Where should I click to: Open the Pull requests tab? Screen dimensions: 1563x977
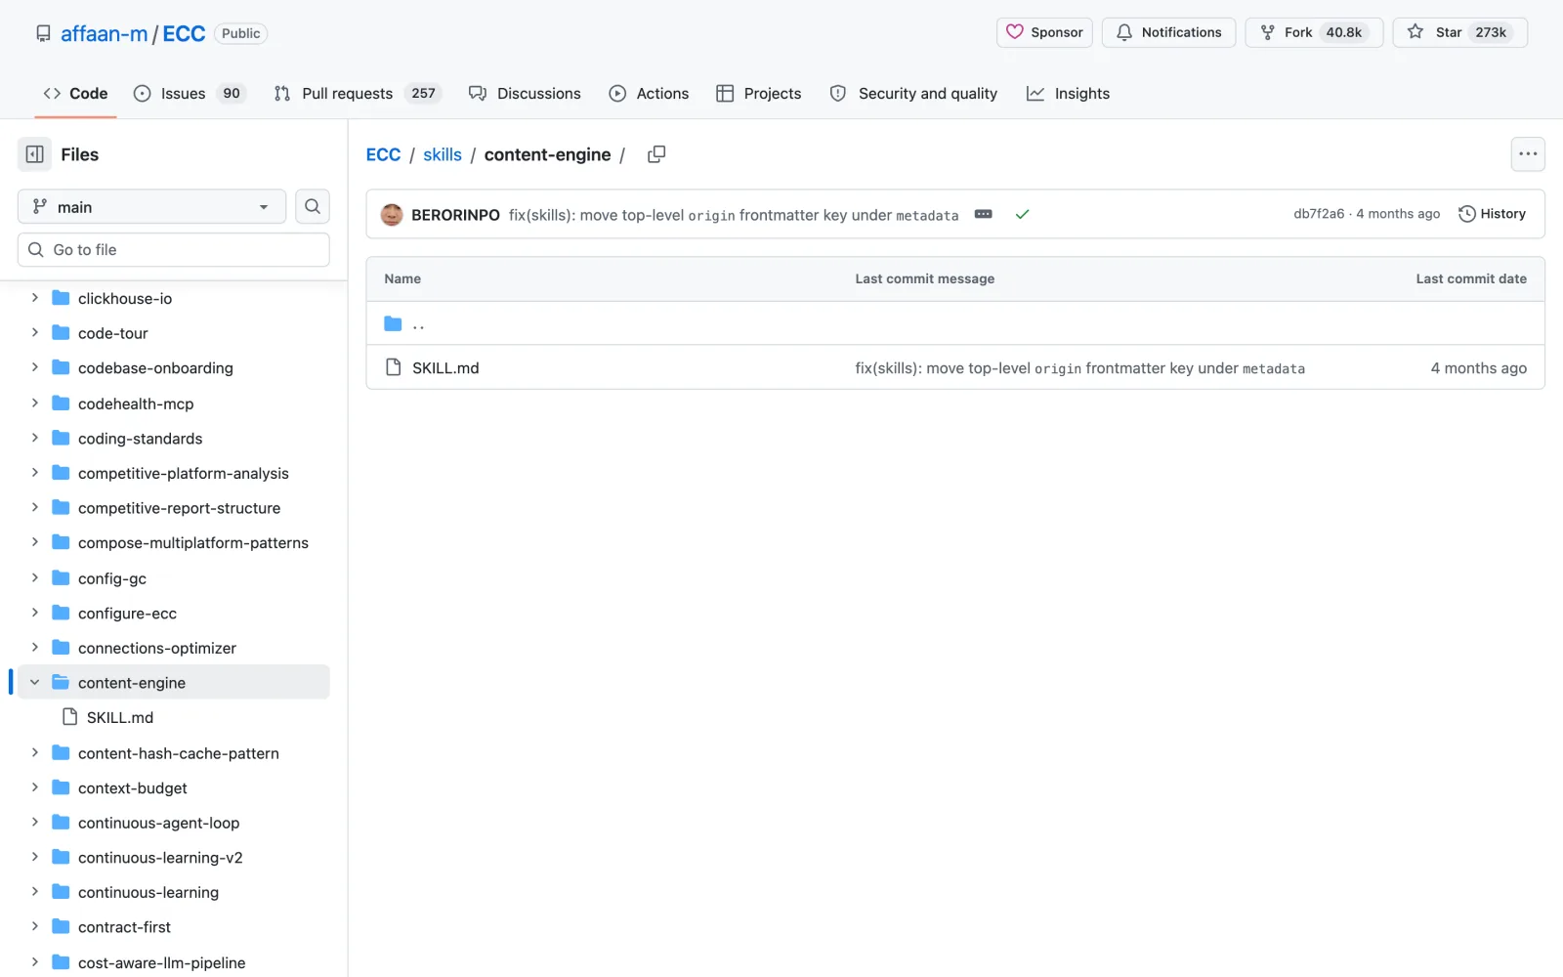point(358,94)
